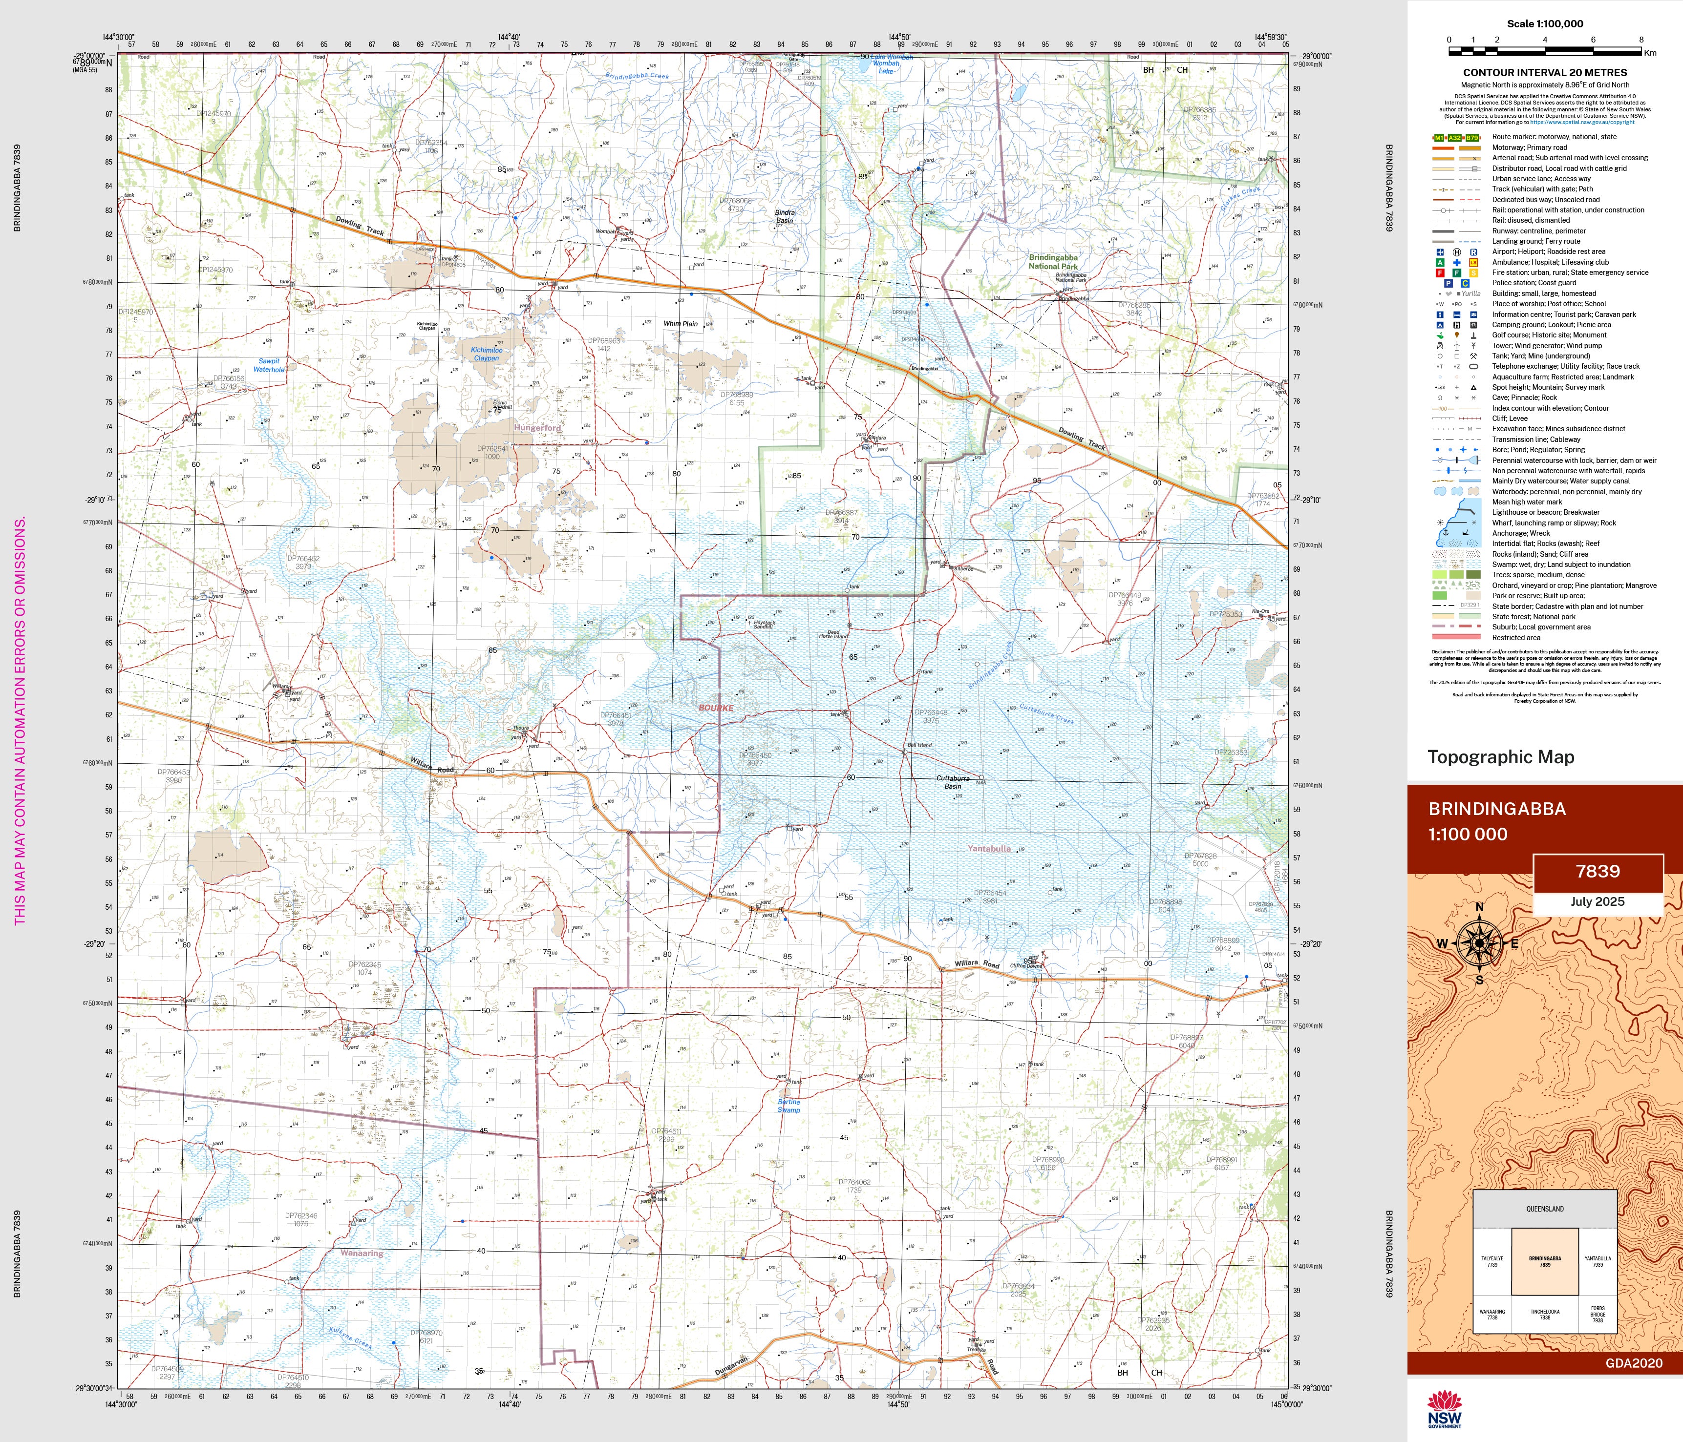Image resolution: width=1683 pixels, height=1442 pixels.
Task: Click the M1 motorway route marker
Action: tap(1439, 138)
